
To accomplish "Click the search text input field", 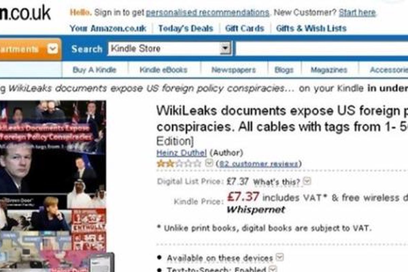I will (x=322, y=49).
